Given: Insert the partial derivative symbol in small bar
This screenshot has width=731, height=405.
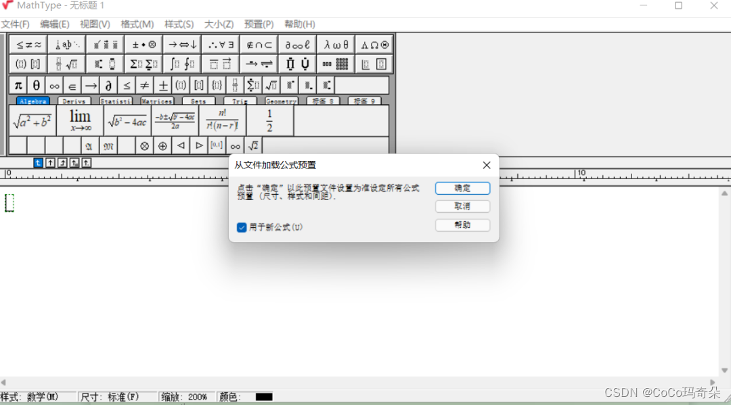Looking at the screenshot, I should click(108, 86).
